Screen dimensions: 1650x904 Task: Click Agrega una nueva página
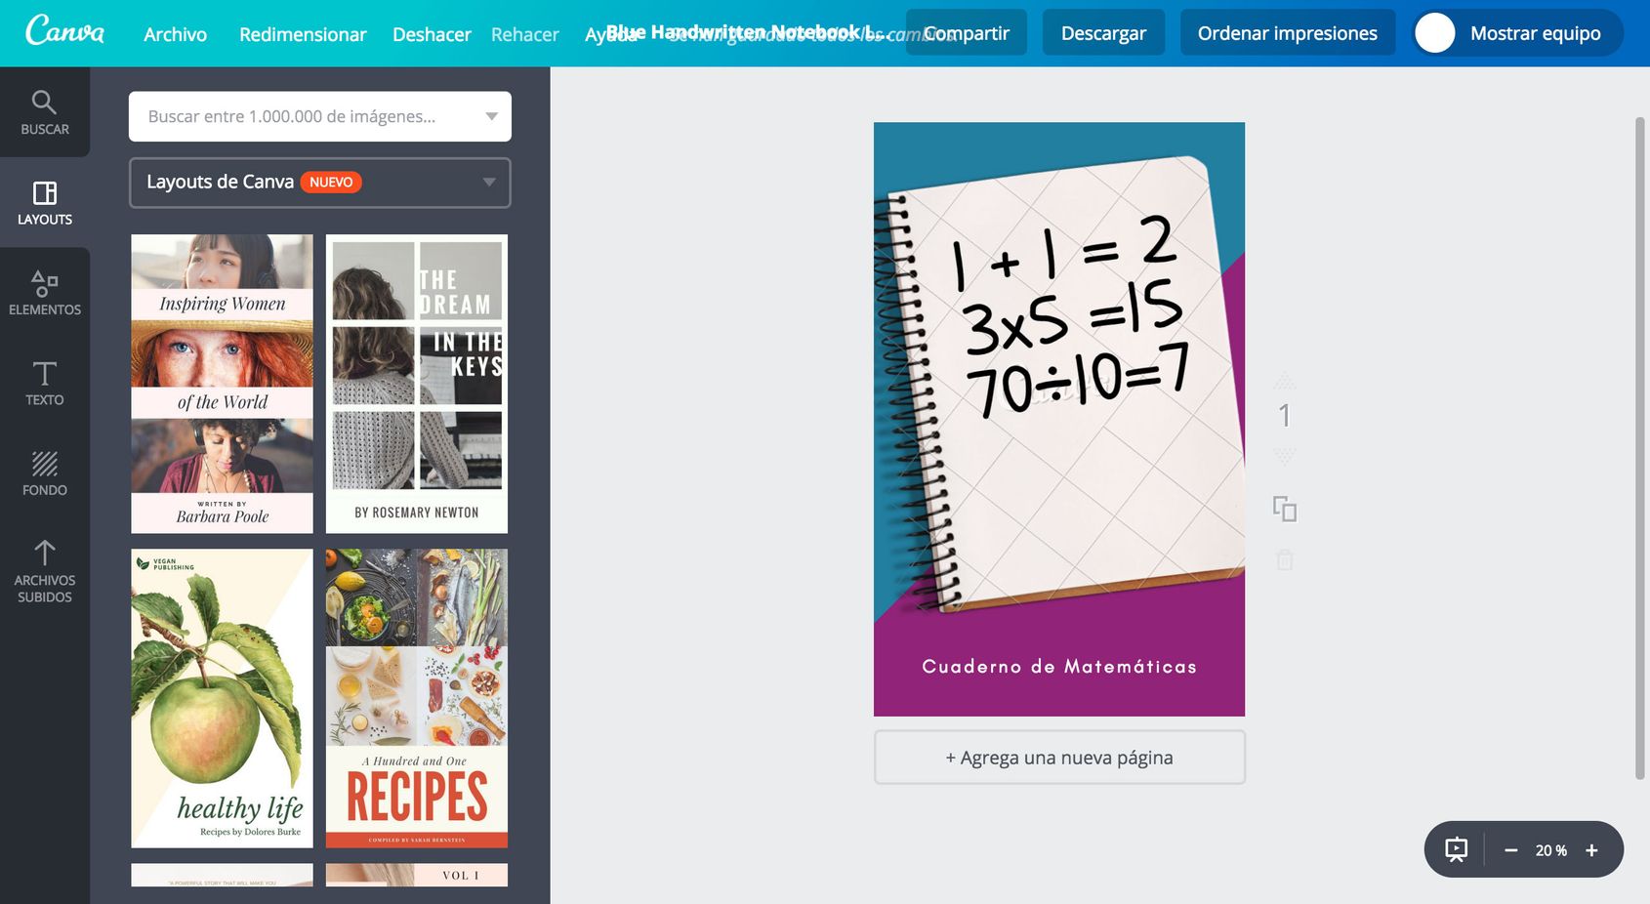tap(1059, 758)
